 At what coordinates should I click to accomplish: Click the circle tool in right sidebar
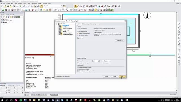[x=179, y=33]
